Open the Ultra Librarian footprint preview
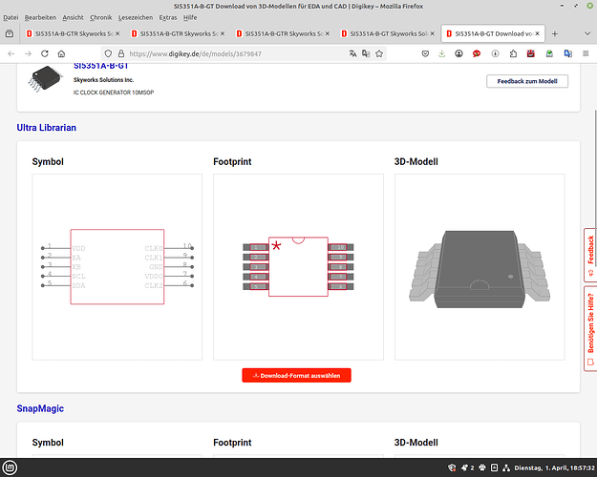The height and width of the screenshot is (477, 597). pyautogui.click(x=298, y=267)
